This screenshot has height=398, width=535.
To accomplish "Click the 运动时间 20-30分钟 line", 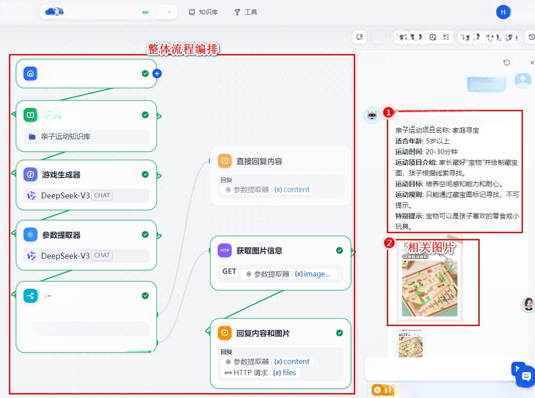I will [426, 152].
